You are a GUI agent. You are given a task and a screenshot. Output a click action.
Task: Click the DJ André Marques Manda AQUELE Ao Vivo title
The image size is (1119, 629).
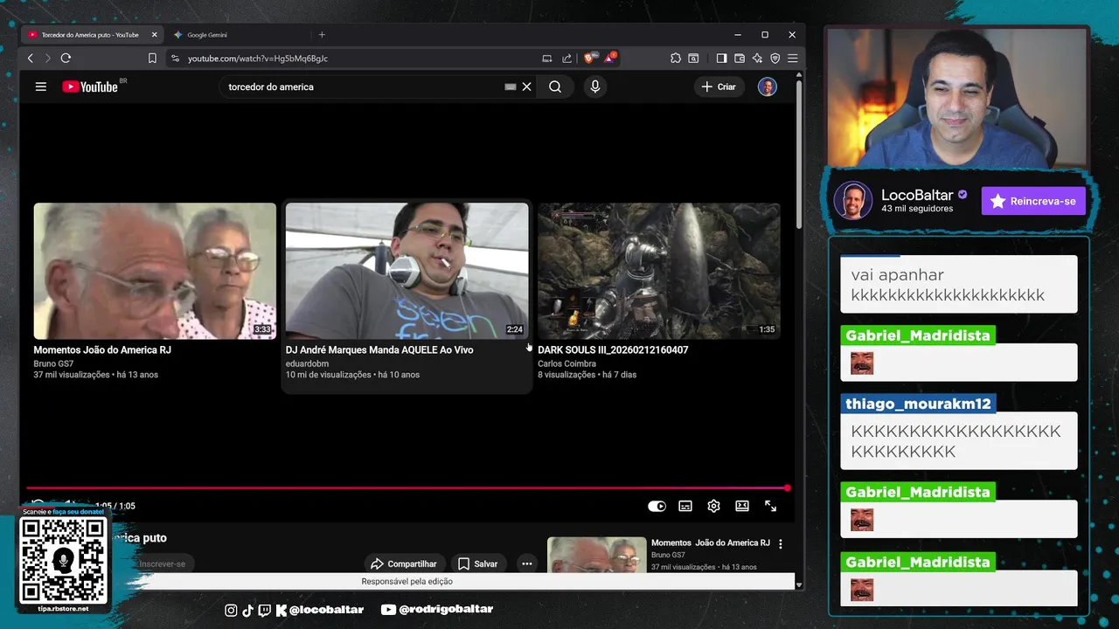[379, 349]
